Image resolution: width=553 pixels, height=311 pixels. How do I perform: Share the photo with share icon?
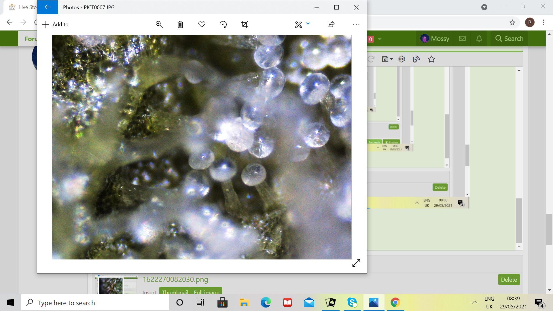coord(331,24)
